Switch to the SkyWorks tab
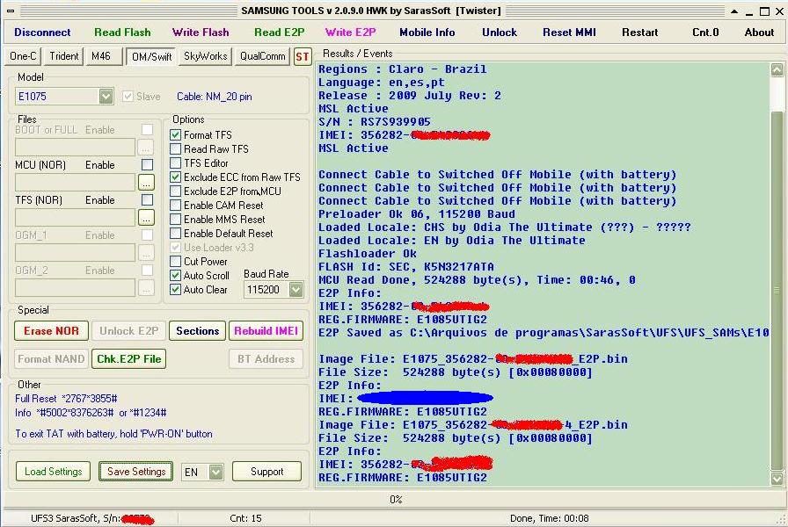Screen dimensions: 788x527 point(205,56)
